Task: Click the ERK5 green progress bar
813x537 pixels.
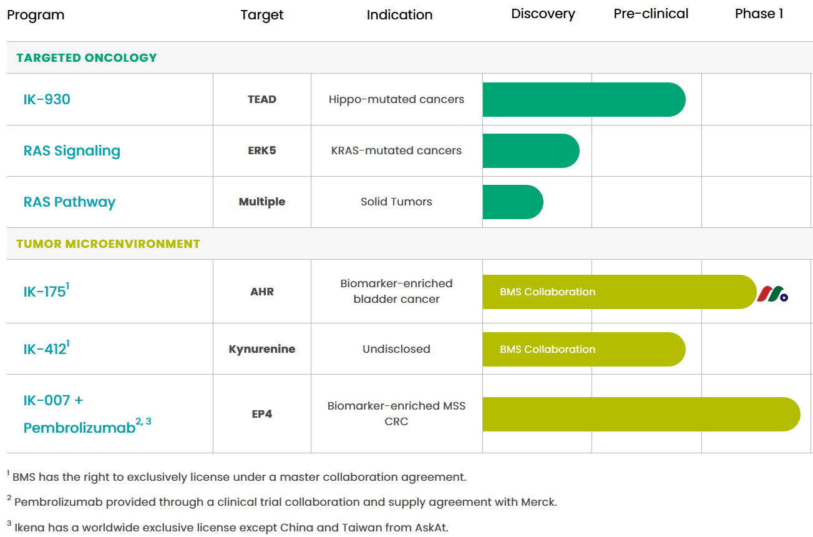Action: point(530,150)
